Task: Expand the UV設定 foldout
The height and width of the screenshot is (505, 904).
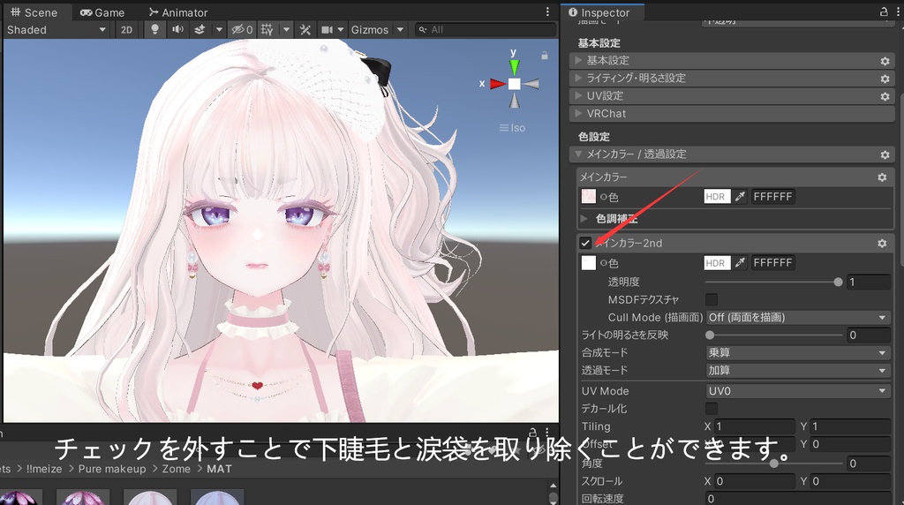Action: (x=578, y=95)
